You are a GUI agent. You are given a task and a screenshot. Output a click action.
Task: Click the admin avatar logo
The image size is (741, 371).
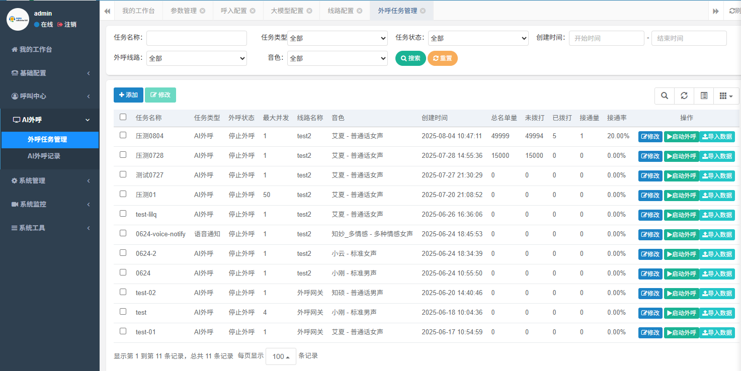pyautogui.click(x=18, y=20)
